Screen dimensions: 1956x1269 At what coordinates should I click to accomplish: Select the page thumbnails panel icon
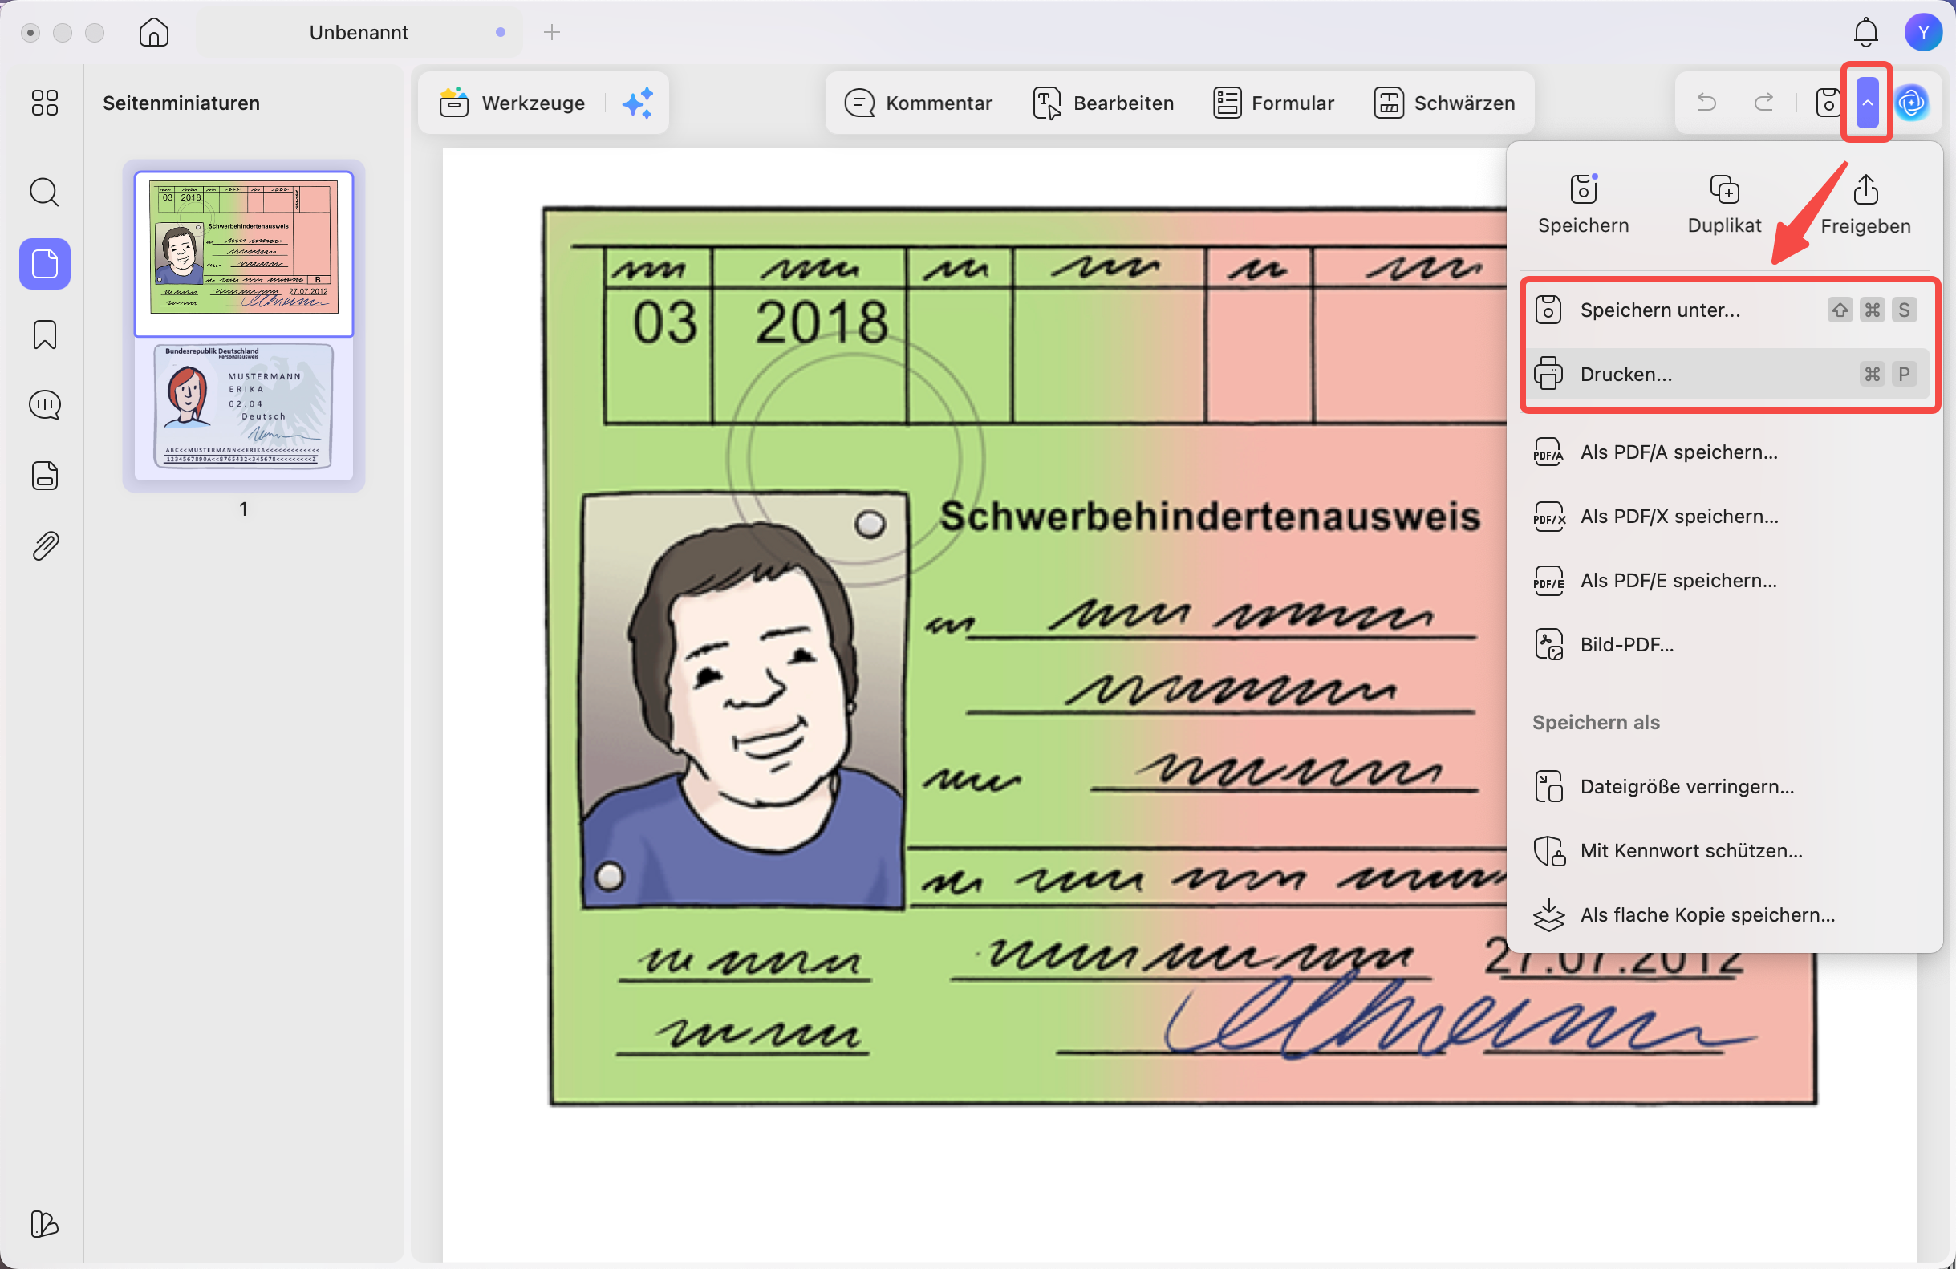pos(44,264)
